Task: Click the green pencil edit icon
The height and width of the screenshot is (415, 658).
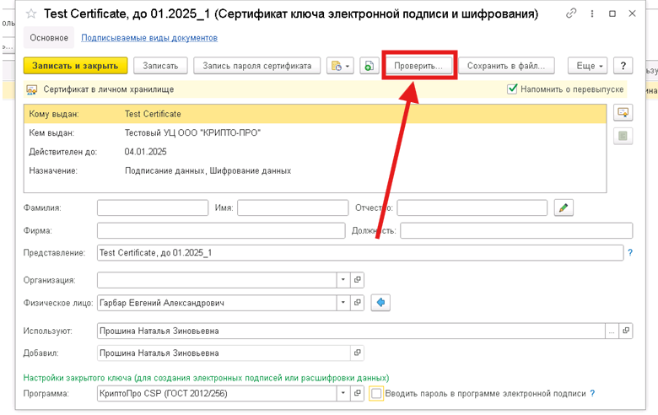Action: (564, 207)
